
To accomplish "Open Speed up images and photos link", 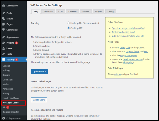I will (129, 28).
